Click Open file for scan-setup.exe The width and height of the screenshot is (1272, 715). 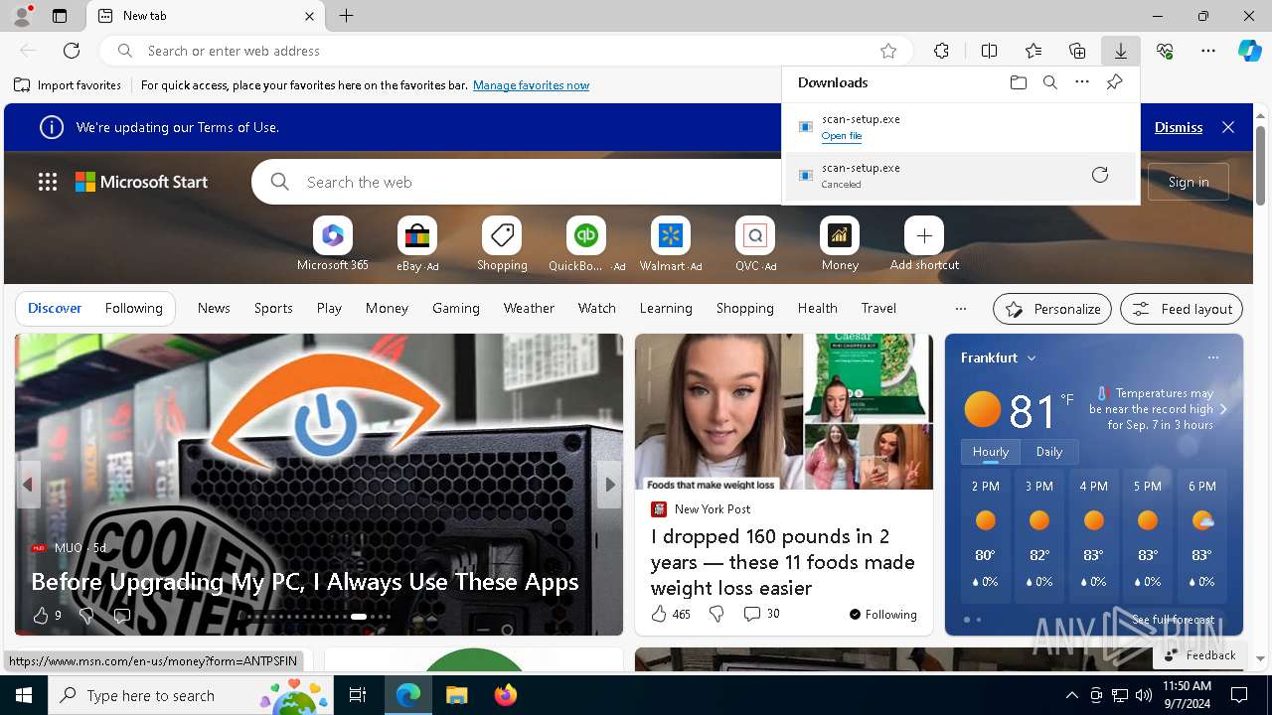[x=842, y=136]
